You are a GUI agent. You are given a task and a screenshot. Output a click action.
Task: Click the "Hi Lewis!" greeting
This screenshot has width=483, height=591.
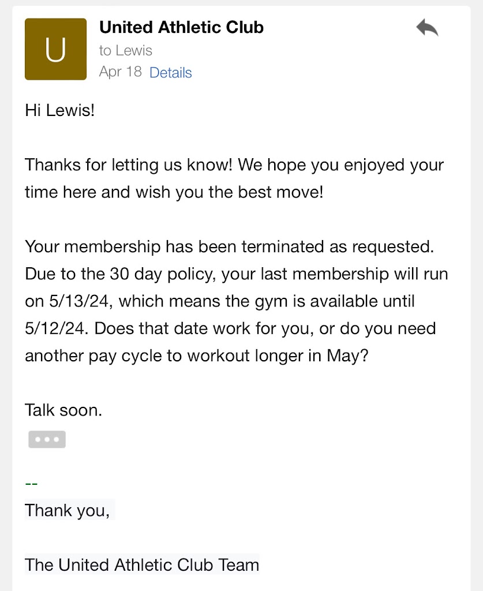(59, 110)
